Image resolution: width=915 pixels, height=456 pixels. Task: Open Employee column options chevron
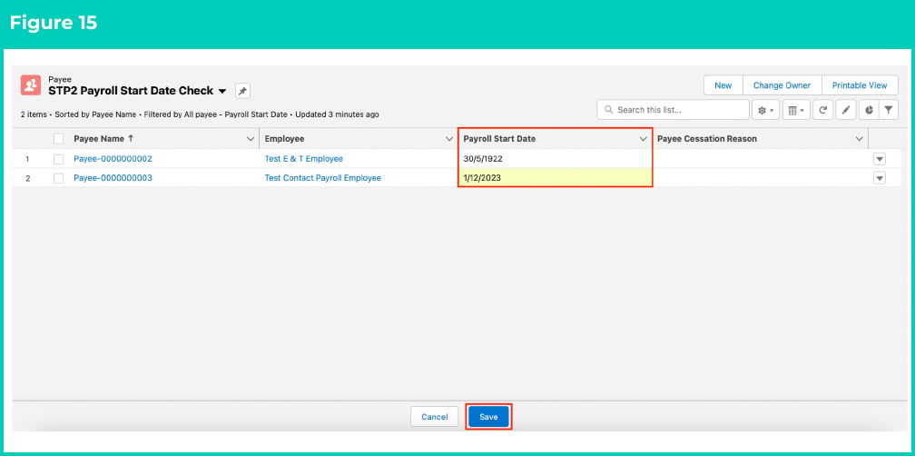pos(449,139)
